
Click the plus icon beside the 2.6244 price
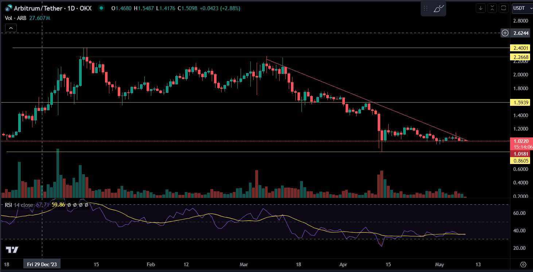click(505, 33)
